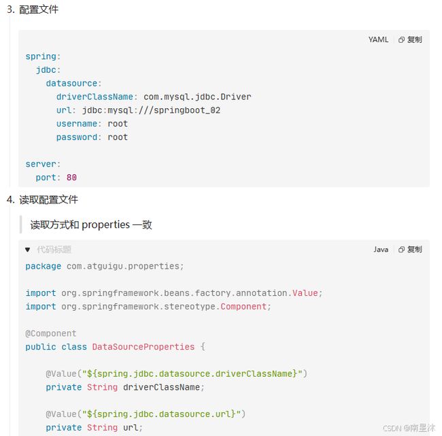
Task: Click the @Component annotation line
Action: pos(51,333)
